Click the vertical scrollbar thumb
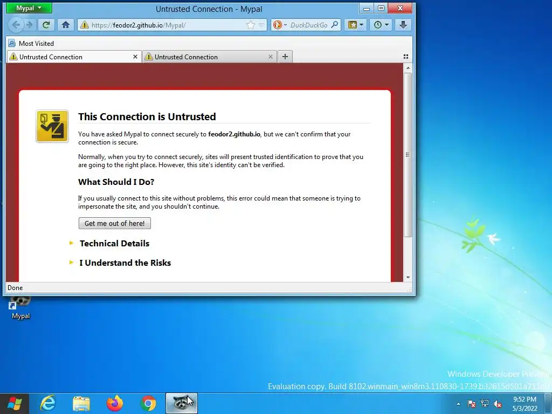 click(x=408, y=155)
